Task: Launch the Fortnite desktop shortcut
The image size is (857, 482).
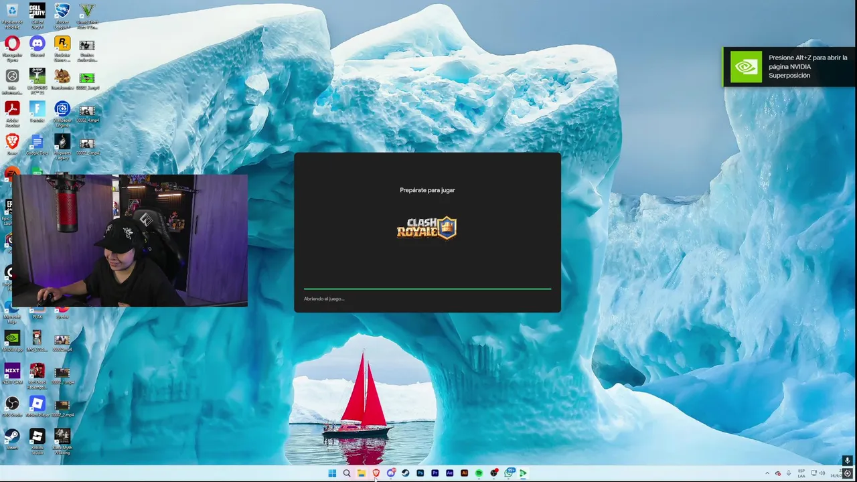Action: click(37, 111)
